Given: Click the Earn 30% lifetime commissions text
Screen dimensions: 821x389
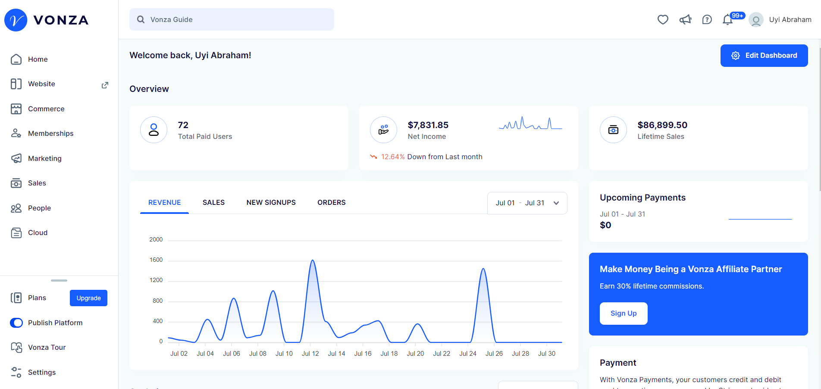Looking at the screenshot, I should tap(652, 286).
